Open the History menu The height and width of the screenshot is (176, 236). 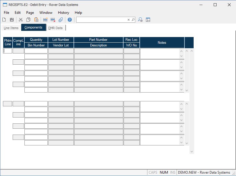click(63, 13)
